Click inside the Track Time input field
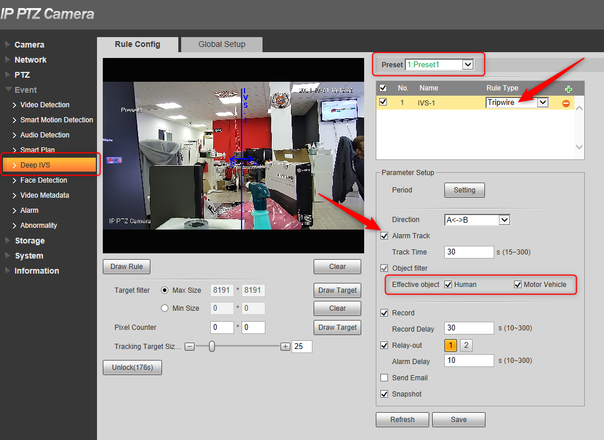 coord(469,252)
